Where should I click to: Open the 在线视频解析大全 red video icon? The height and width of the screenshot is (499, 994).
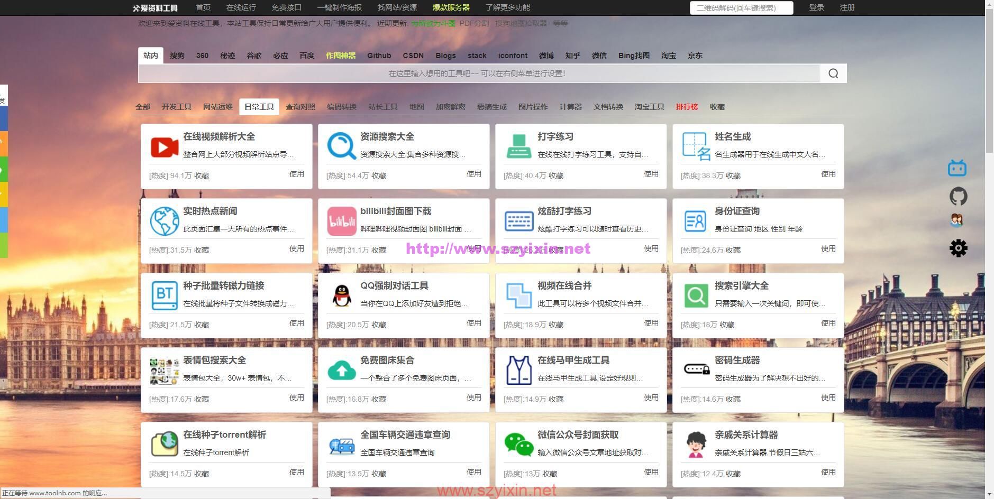pyautogui.click(x=165, y=147)
